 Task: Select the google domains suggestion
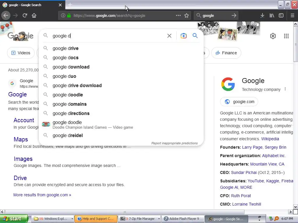pos(121,104)
